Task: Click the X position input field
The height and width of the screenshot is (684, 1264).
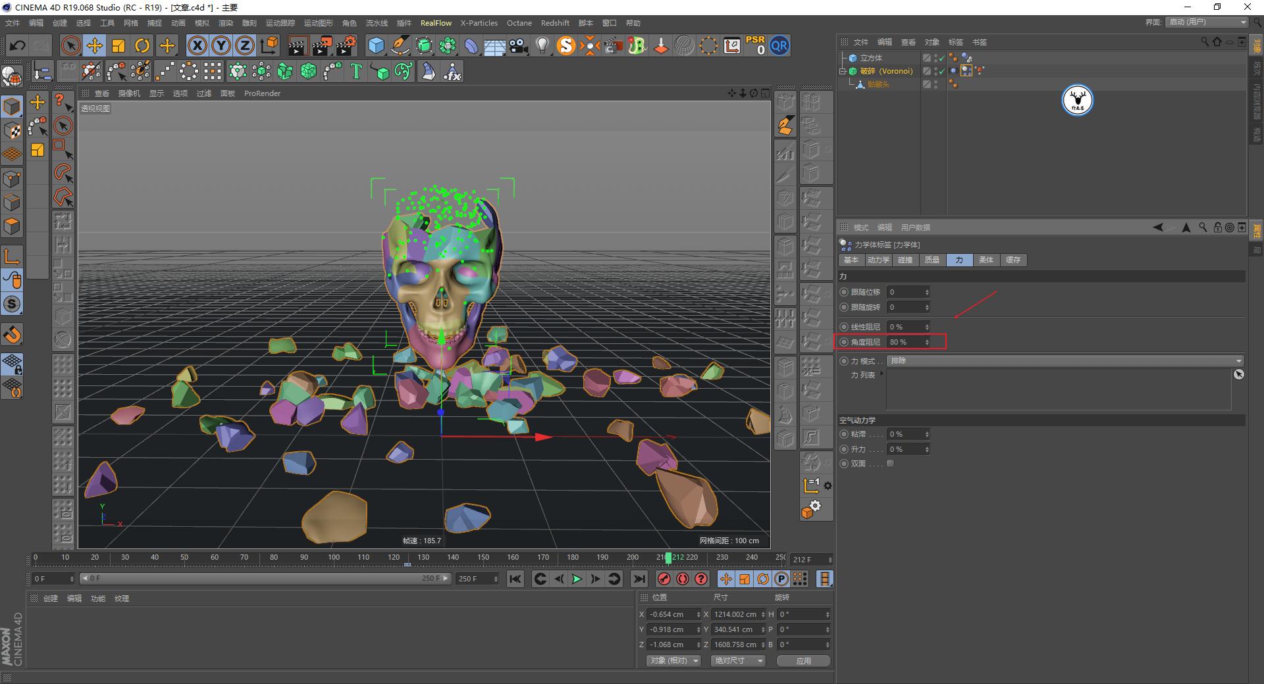Action: tap(673, 614)
